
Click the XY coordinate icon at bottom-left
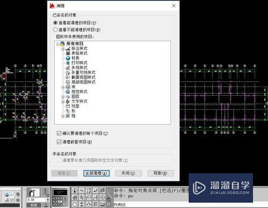point(12,195)
